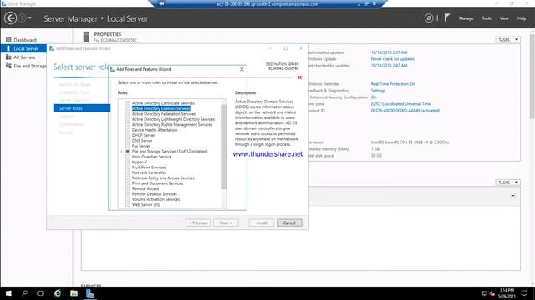The image size is (535, 300).
Task: Click Server Manager taskbar icon
Action: tap(90, 293)
